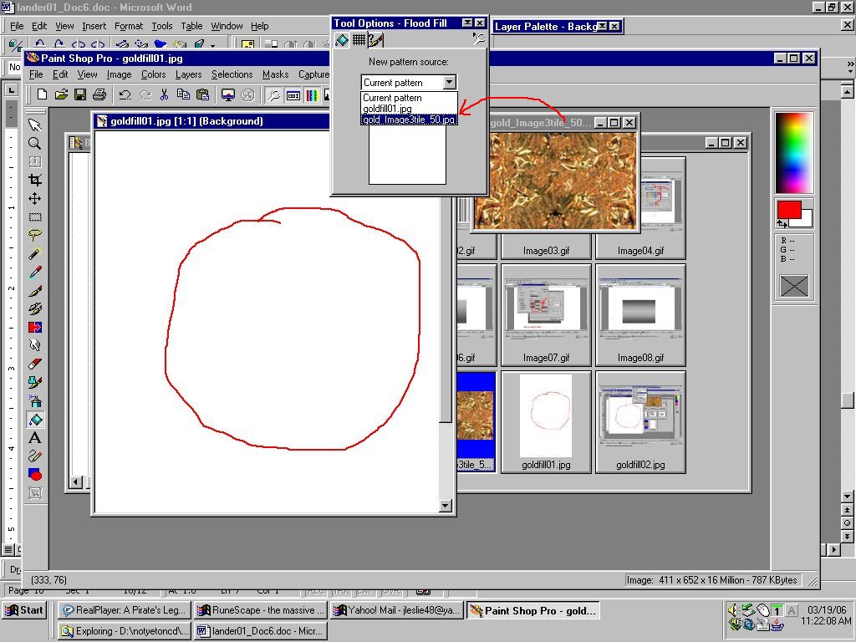
Task: Paste clipboard contents from toolbar
Action: 202,95
